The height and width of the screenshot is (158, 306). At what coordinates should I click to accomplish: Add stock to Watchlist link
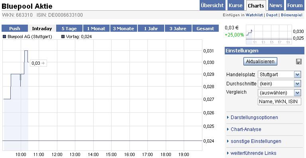[254, 15]
